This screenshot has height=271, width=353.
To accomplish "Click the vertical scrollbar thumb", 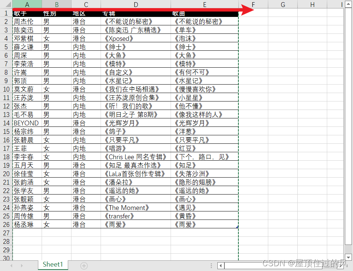I will pos(348,126).
